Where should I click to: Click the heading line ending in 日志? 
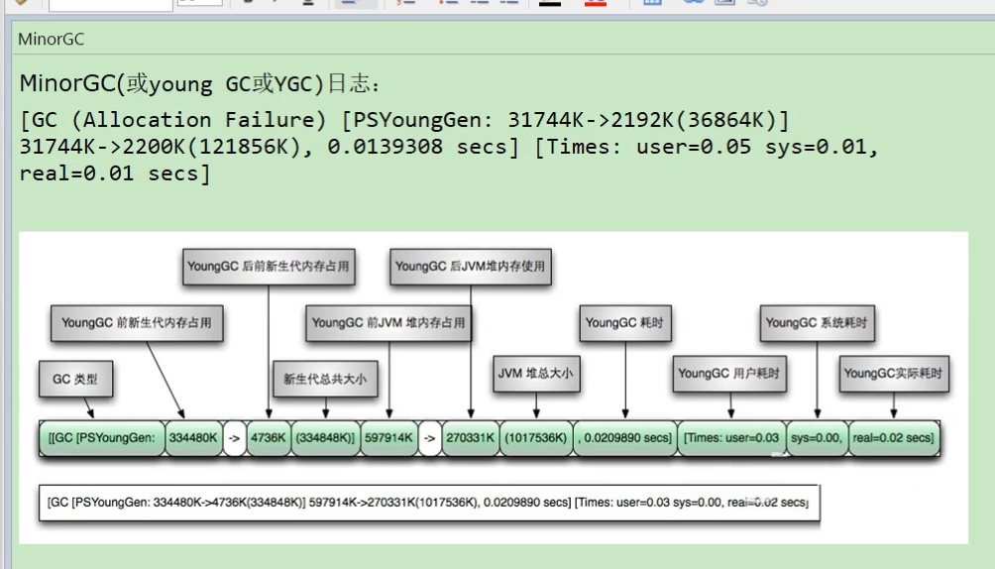point(199,84)
